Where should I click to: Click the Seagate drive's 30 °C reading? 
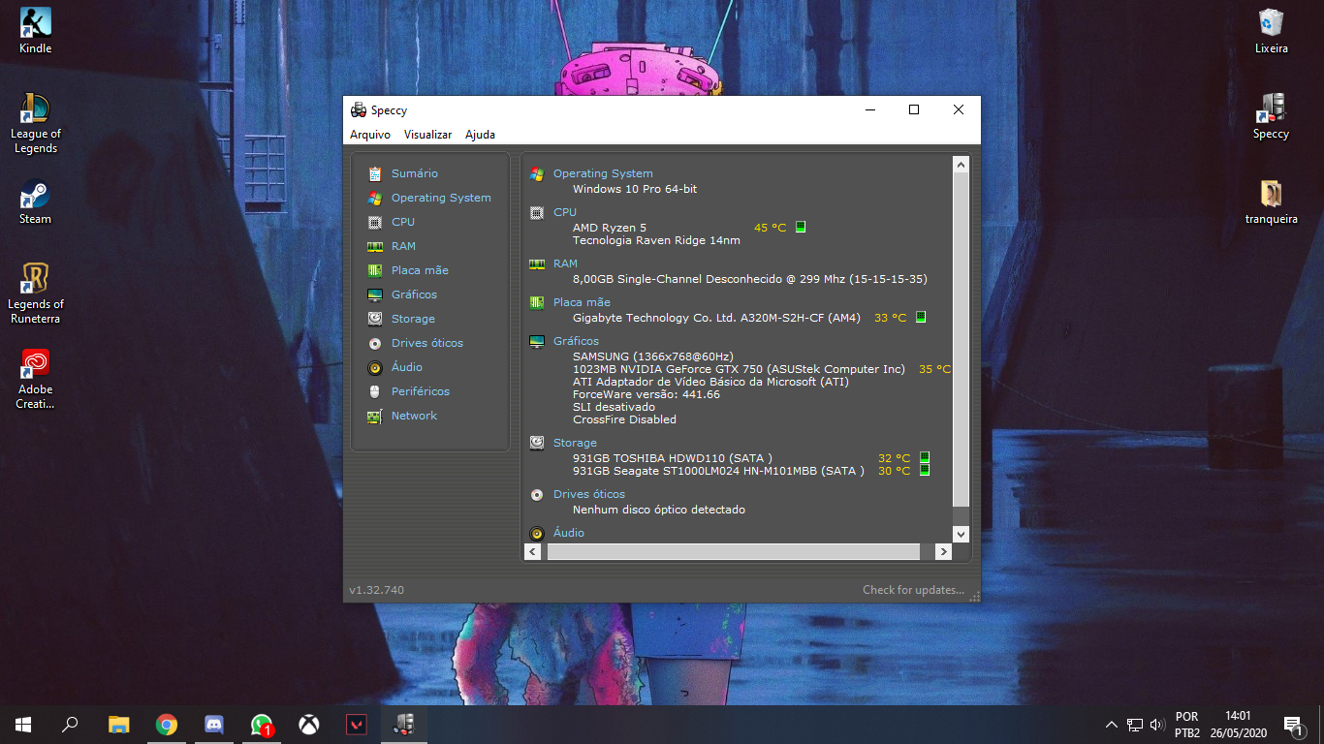point(895,471)
